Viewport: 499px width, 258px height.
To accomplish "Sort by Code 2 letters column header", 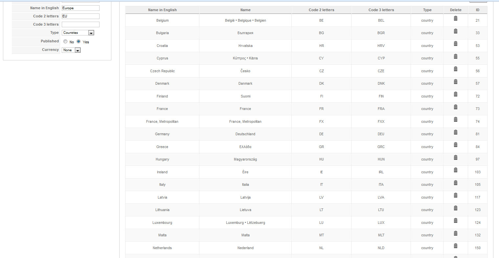I will click(x=321, y=10).
